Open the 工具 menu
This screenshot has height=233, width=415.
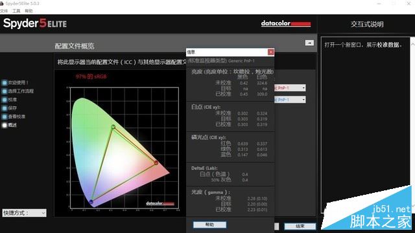click(16, 11)
